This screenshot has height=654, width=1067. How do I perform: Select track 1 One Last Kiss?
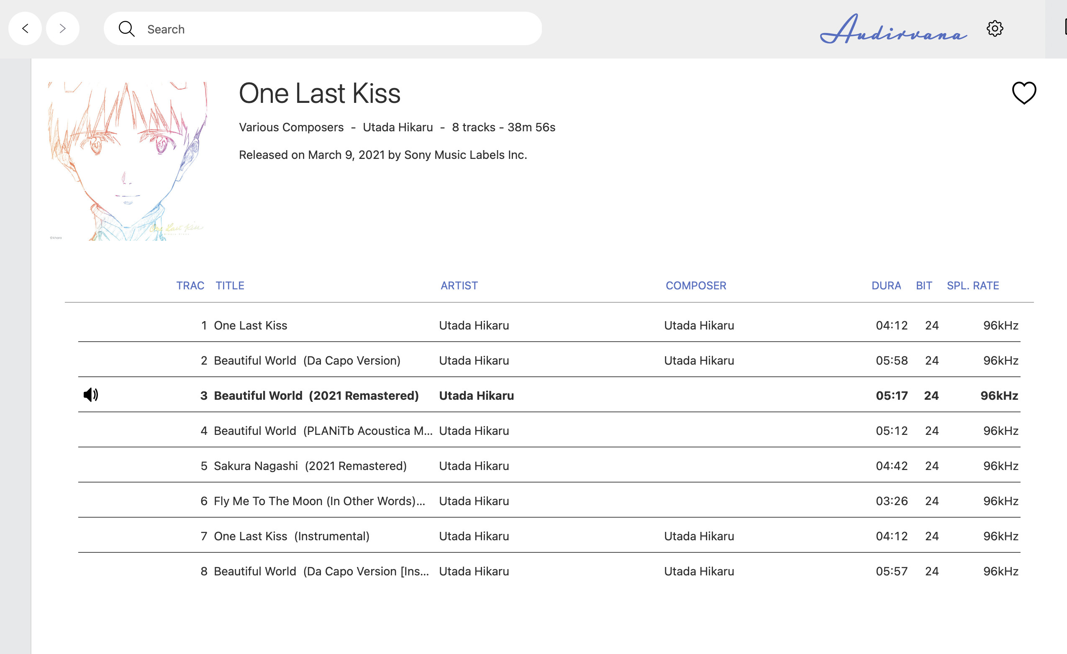click(250, 325)
